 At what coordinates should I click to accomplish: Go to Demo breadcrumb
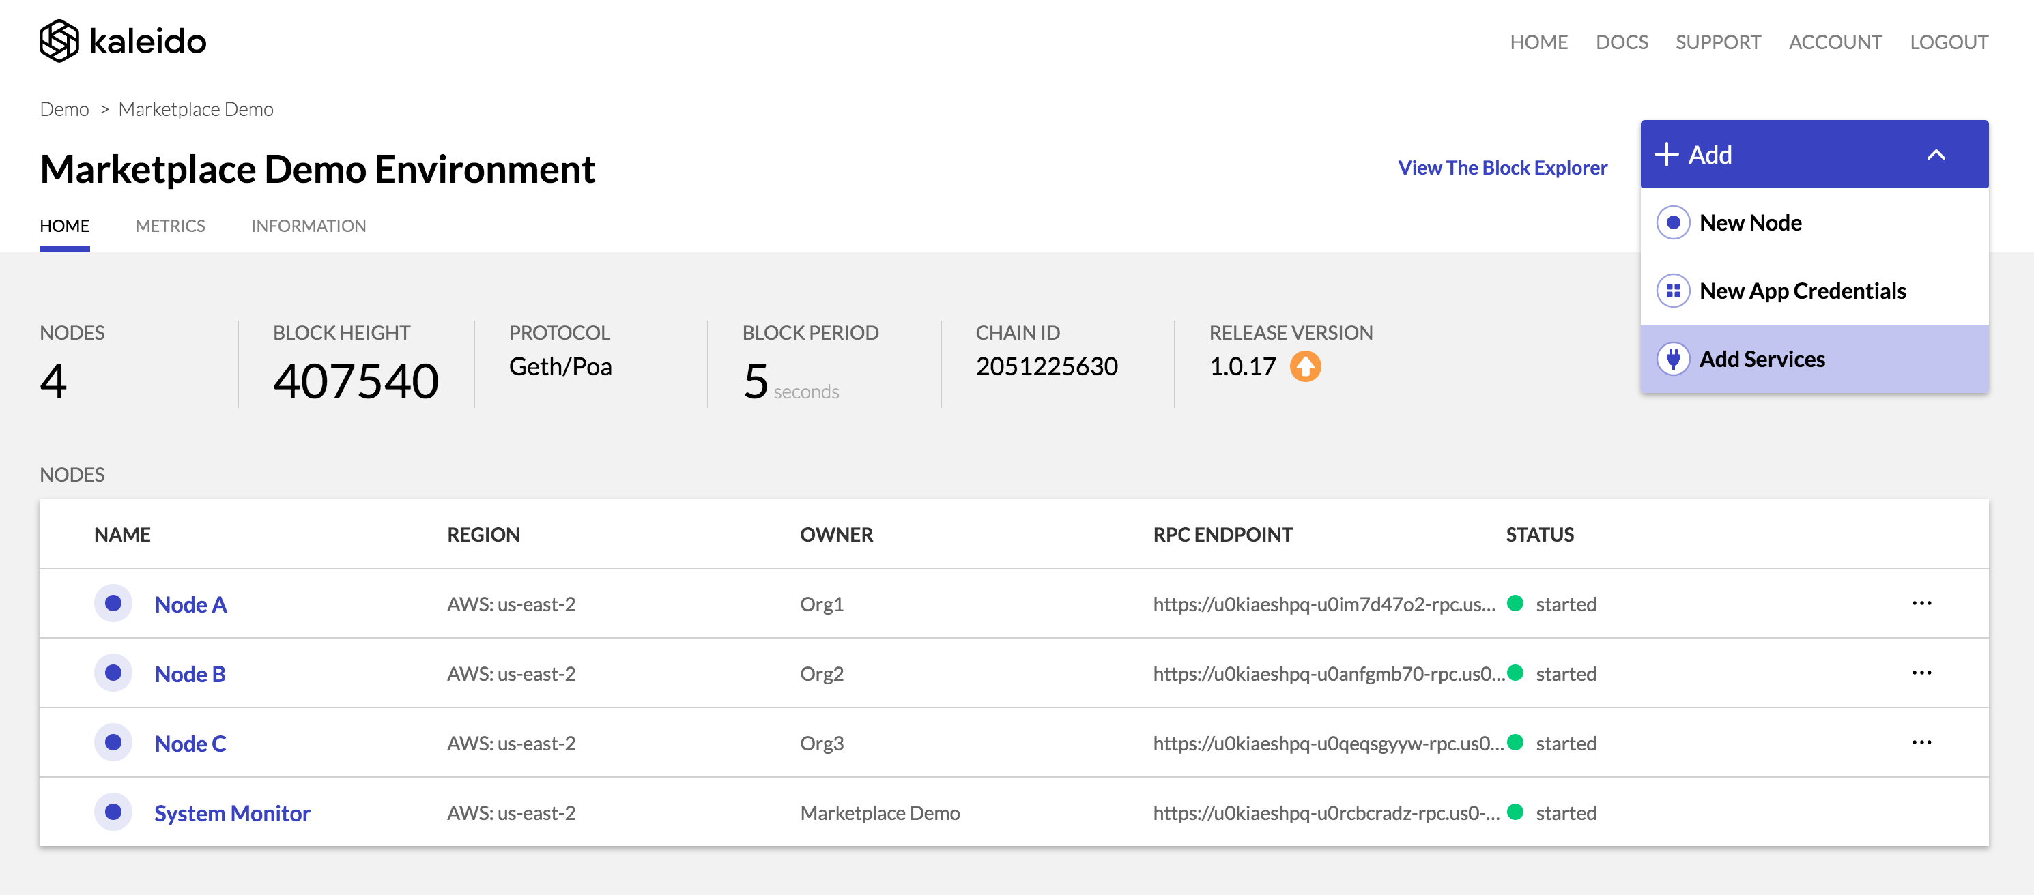(64, 110)
